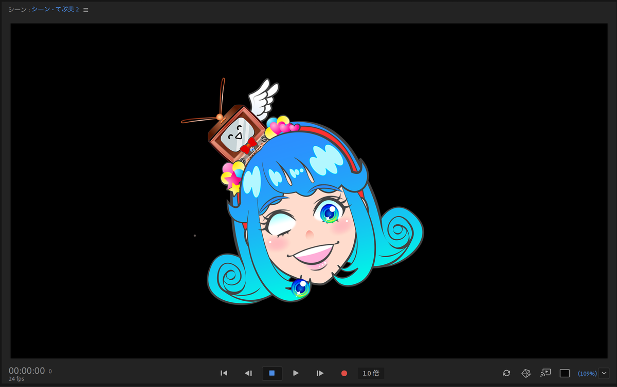Start playback with the Play button
This screenshot has height=387, width=617.
[296, 373]
